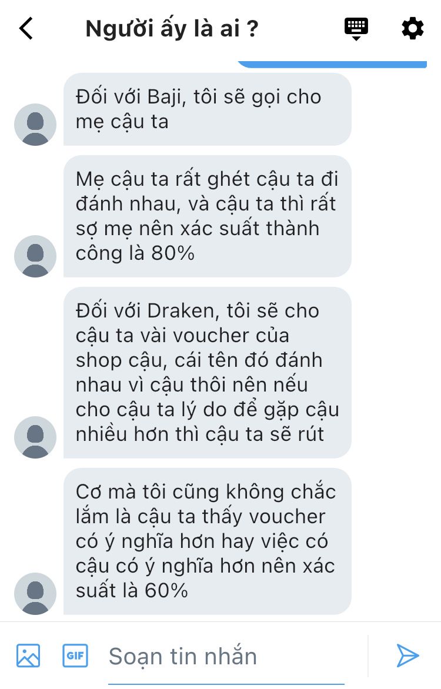Go back using the left arrow
The height and width of the screenshot is (689, 441).
(x=26, y=29)
